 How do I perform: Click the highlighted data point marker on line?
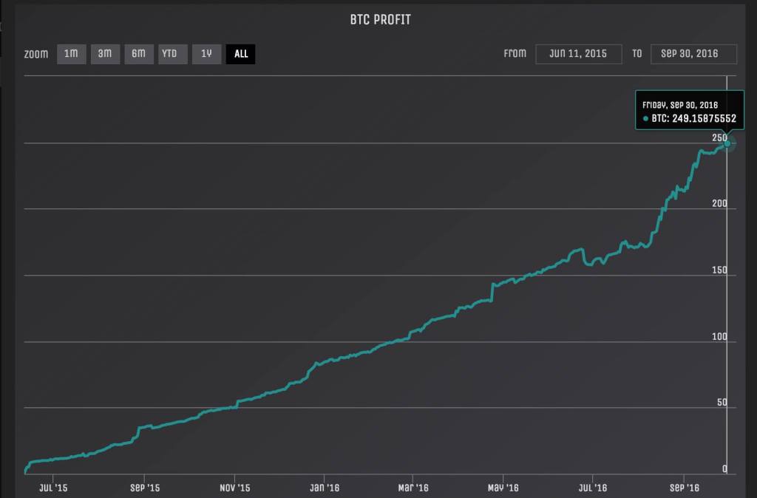[x=727, y=143]
